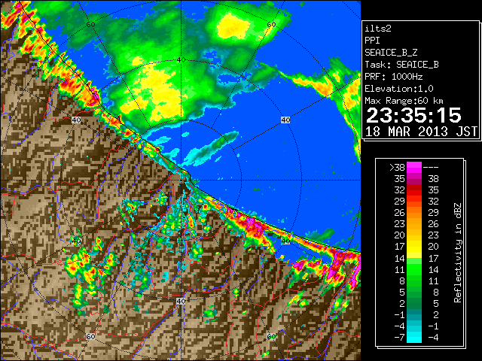This screenshot has height=361, width=482.
Task: Select the 23:35:15 timestamp
Action: [x=413, y=115]
